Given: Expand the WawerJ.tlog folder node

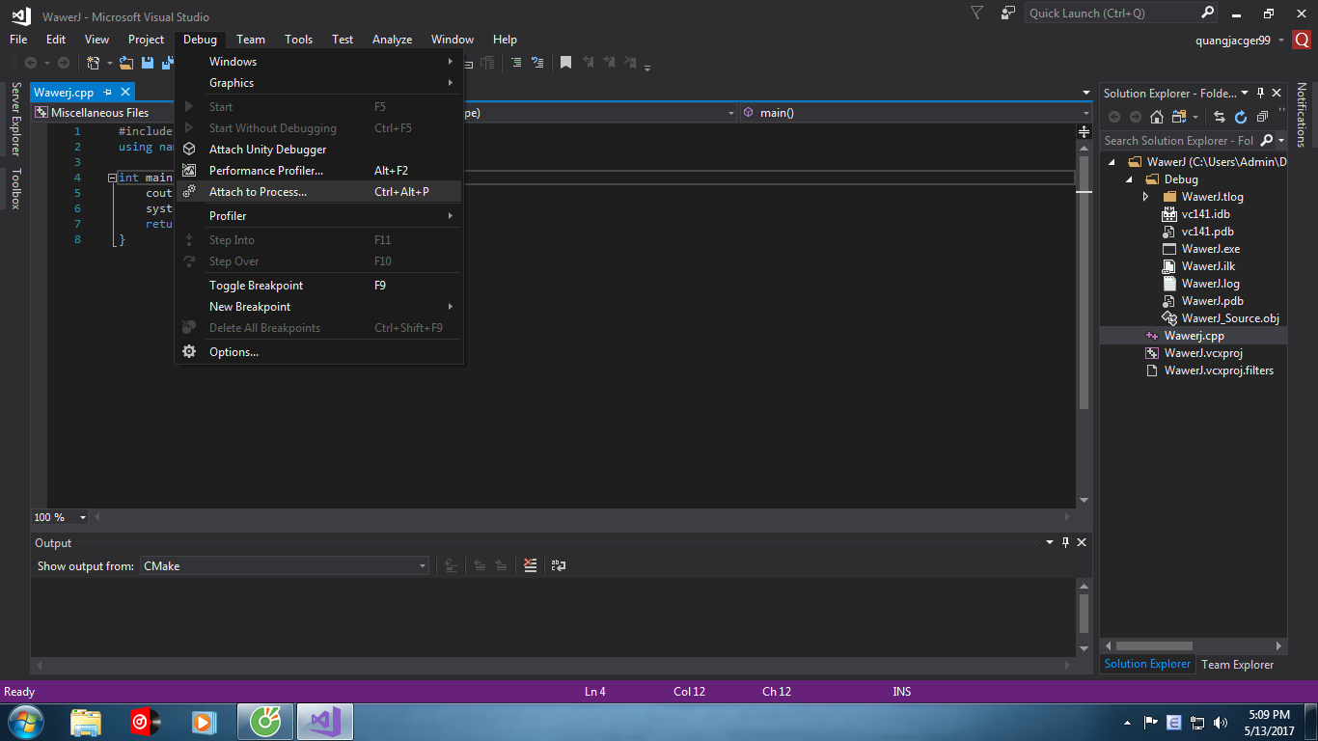Looking at the screenshot, I should tap(1145, 197).
